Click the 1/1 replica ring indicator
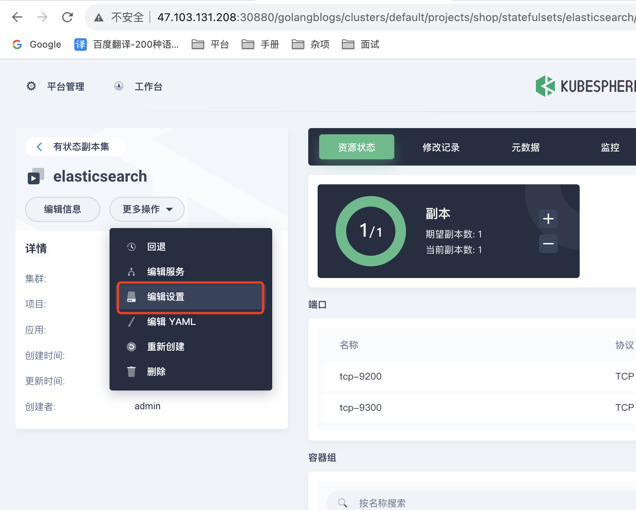 point(371,231)
